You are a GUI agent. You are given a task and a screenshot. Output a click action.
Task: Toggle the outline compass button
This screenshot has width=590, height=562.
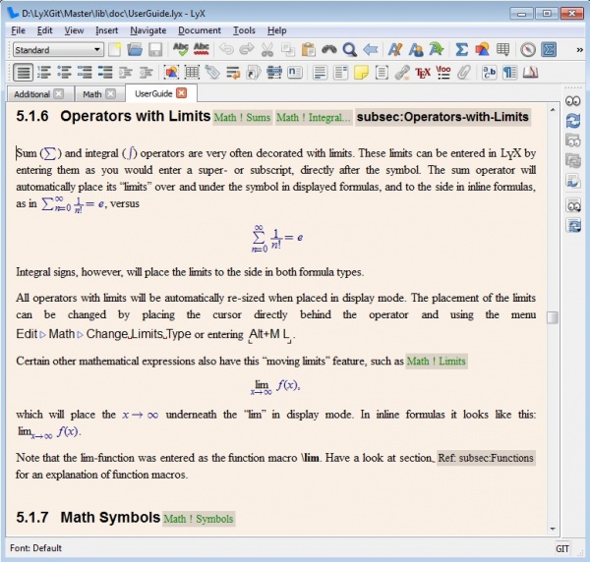click(x=528, y=49)
